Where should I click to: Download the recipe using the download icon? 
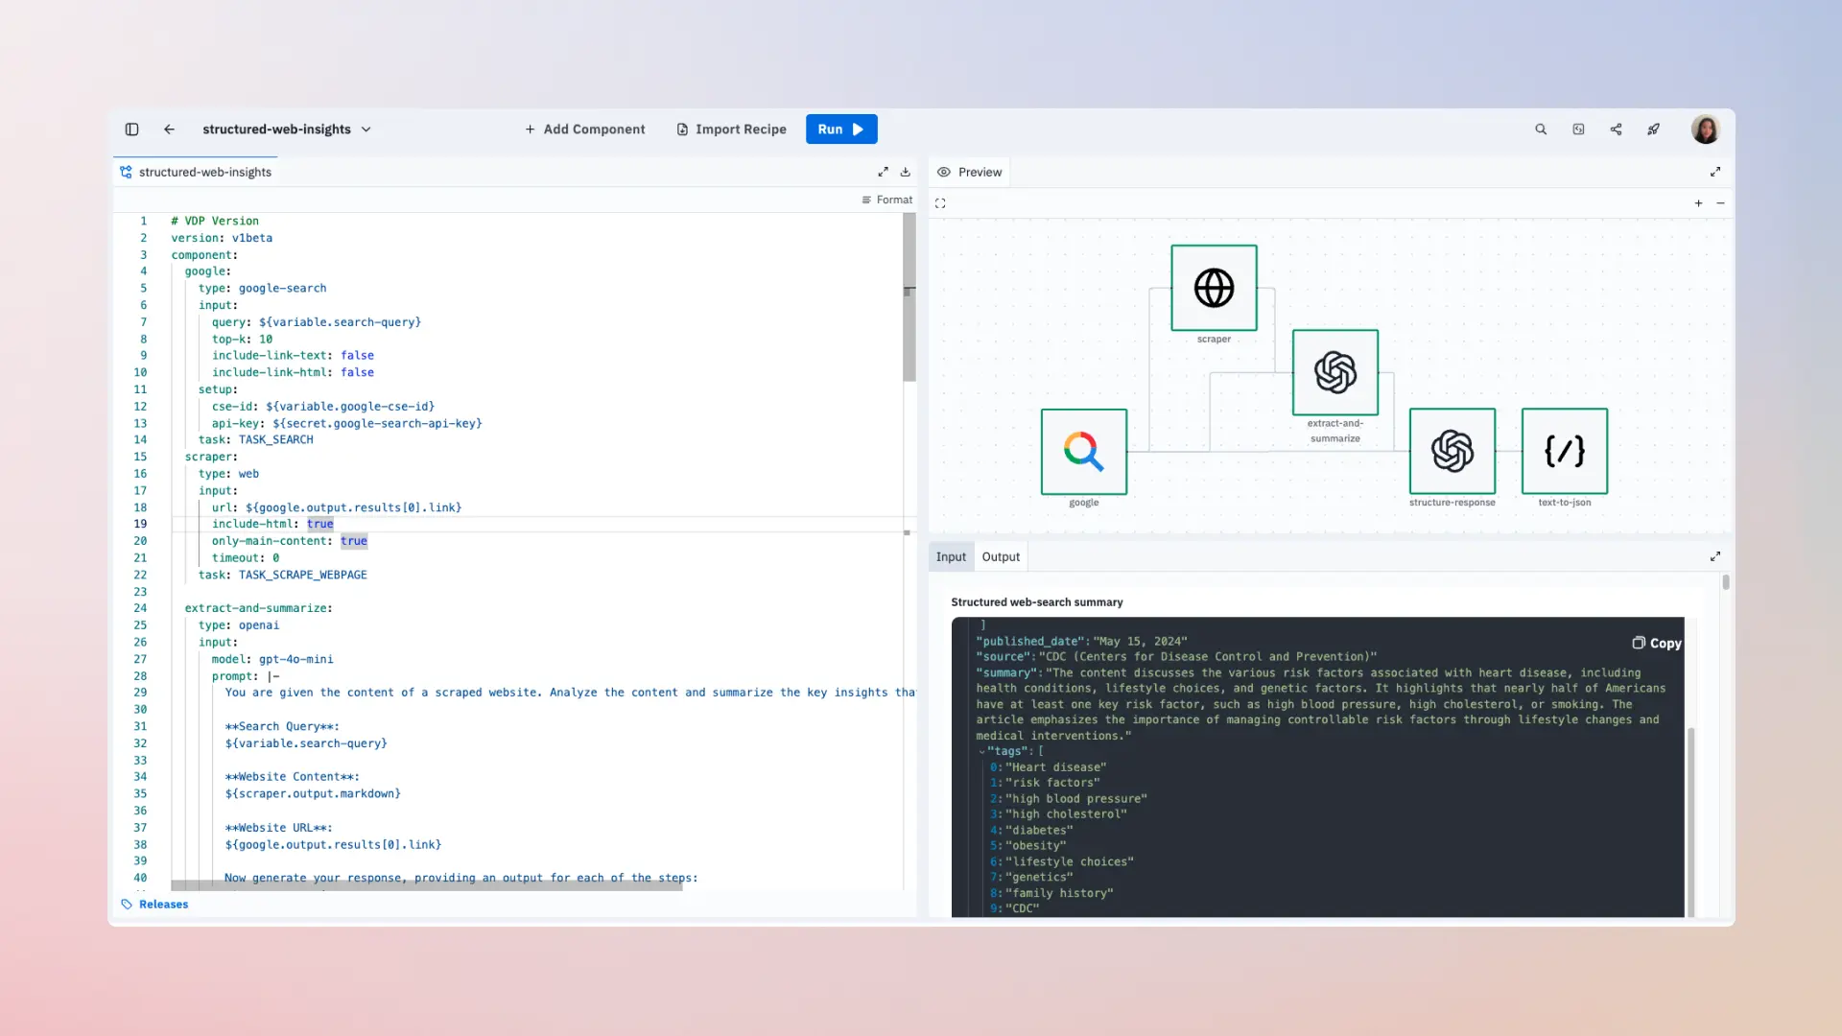pyautogui.click(x=905, y=172)
